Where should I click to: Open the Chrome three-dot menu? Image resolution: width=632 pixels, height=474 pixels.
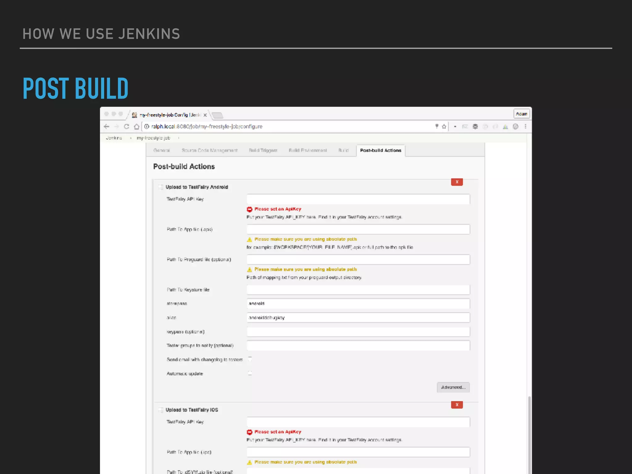(526, 127)
